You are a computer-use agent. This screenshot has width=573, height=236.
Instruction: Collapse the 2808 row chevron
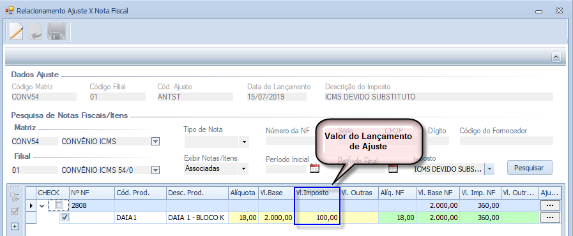click(x=42, y=206)
